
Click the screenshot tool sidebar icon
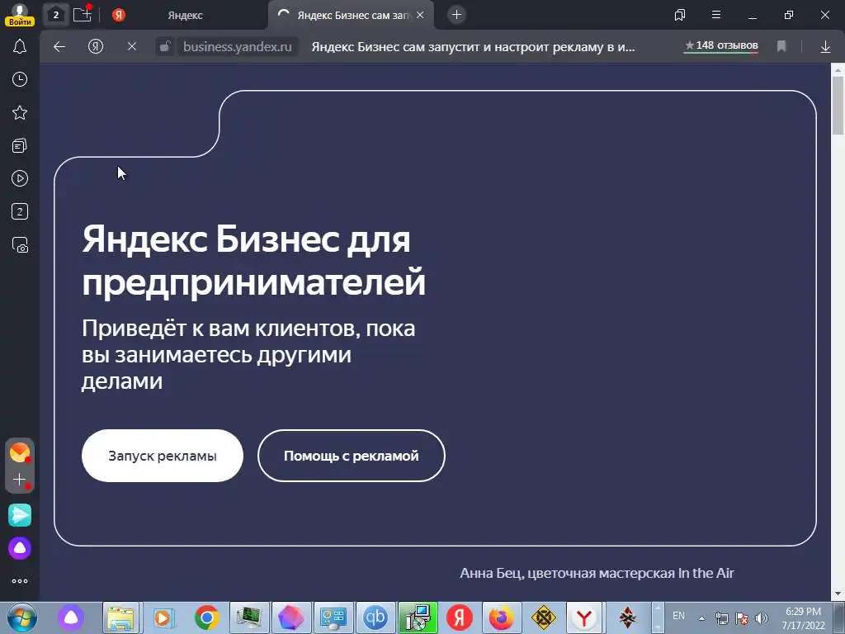[x=20, y=244]
